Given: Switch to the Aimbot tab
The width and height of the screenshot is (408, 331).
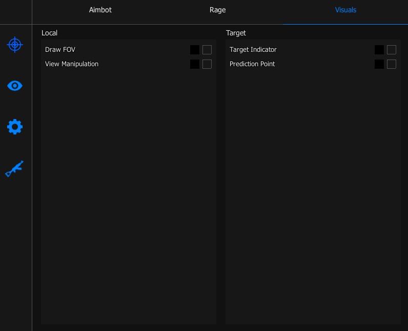Looking at the screenshot, I should (100, 10).
